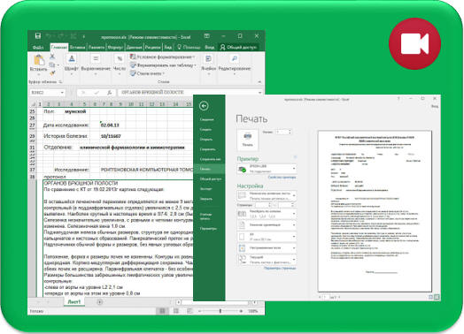The width and height of the screenshot is (464, 334).
Task: Click the back arrow in Backstage
Action: [x=204, y=106]
